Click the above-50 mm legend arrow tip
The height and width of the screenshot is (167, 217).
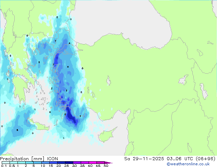(x=108, y=163)
